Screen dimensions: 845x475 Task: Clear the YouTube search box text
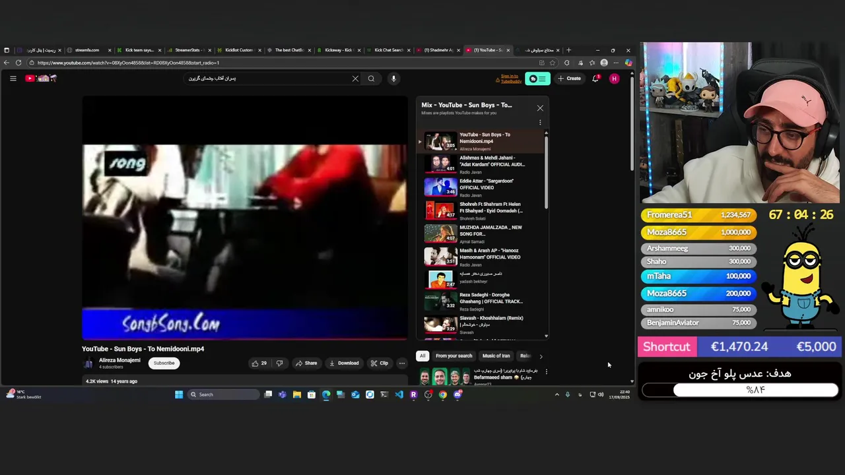pyautogui.click(x=355, y=79)
